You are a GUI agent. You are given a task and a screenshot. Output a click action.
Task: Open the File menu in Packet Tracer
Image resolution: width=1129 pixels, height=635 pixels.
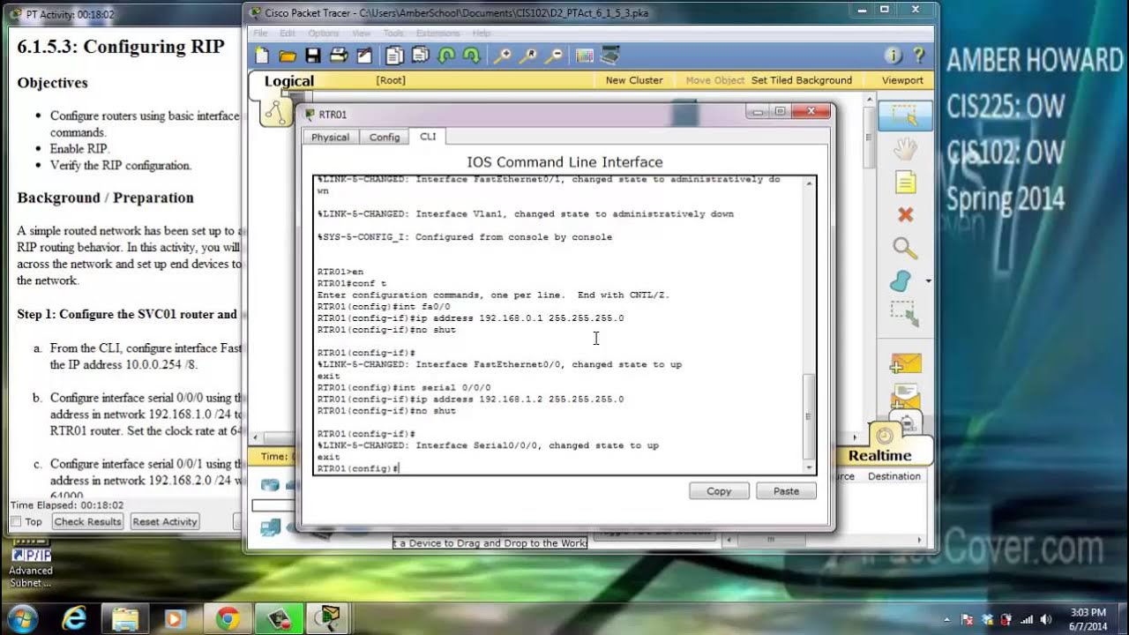coord(262,33)
